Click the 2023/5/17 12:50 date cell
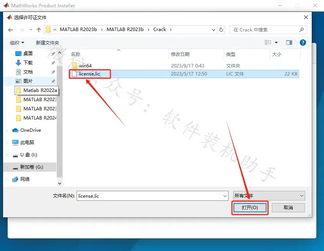 pos(189,74)
